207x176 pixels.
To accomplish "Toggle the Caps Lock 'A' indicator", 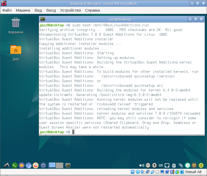I will pos(148,165).
